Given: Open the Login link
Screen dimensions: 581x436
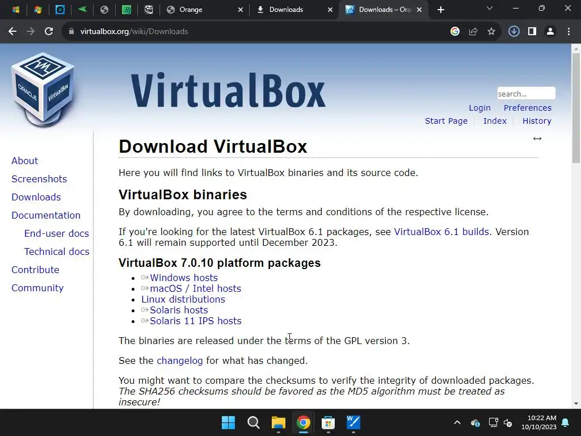Looking at the screenshot, I should pyautogui.click(x=479, y=108).
